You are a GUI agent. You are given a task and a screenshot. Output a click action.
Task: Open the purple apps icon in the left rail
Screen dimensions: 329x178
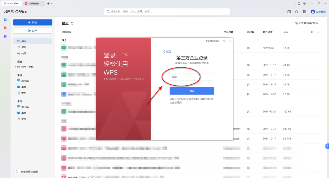(x=5, y=36)
